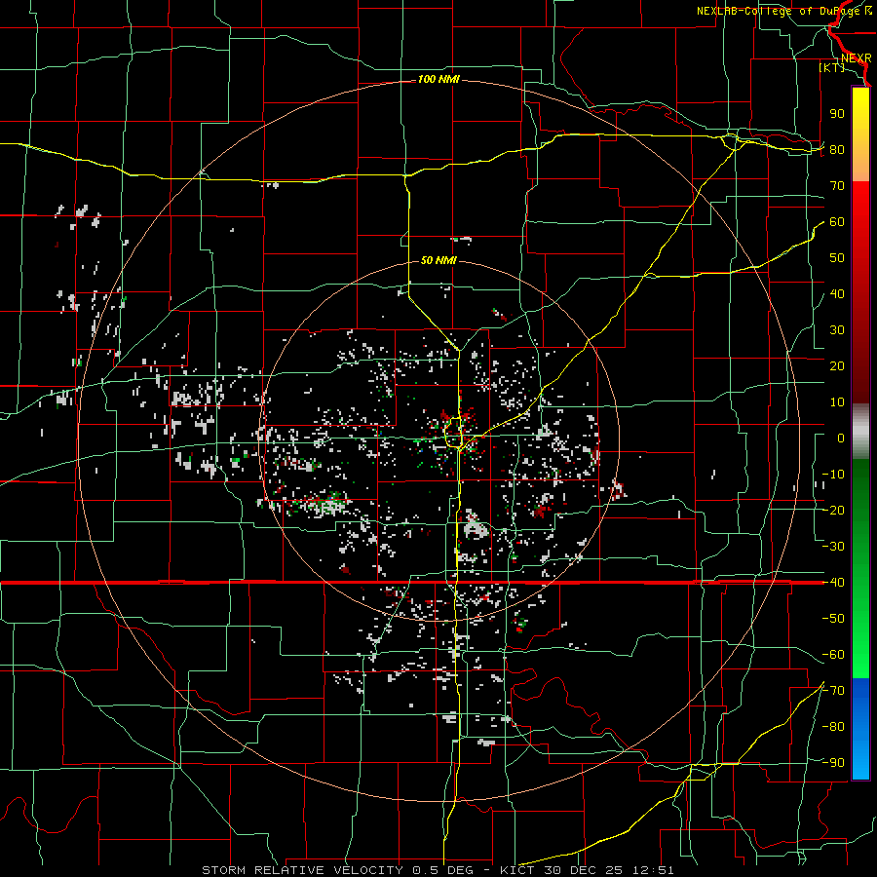Click "STORM RELATIVE VELOCITY" in the caption
Screen dimensions: 877x877
coord(301,870)
